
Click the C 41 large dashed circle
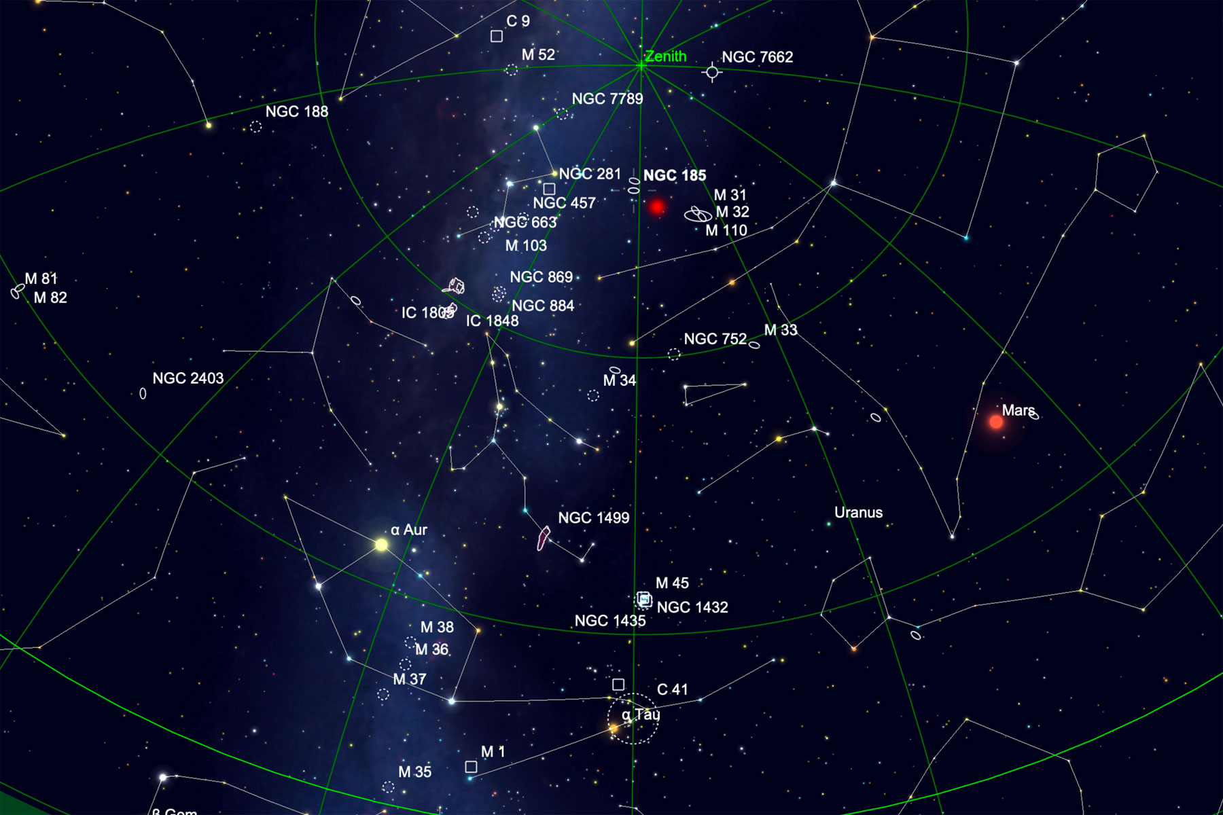click(633, 719)
